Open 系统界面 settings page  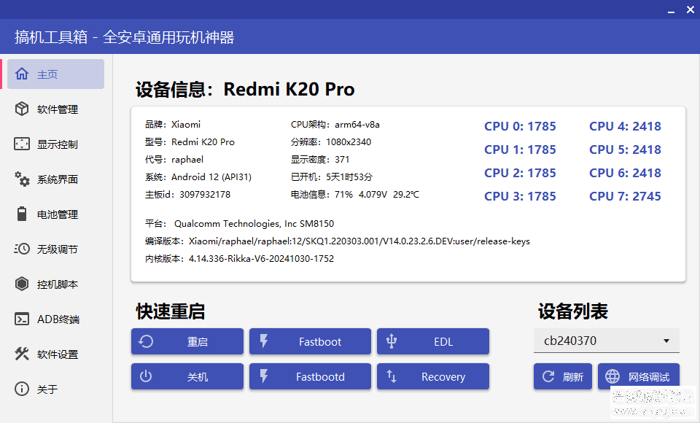[x=56, y=179]
